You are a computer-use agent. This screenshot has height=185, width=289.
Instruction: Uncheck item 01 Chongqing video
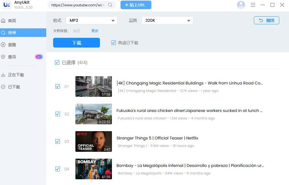click(58, 86)
